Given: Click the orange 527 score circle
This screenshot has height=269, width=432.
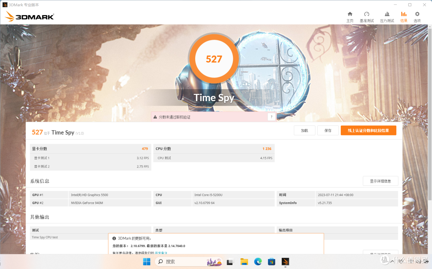Looking at the screenshot, I should coord(214,60).
